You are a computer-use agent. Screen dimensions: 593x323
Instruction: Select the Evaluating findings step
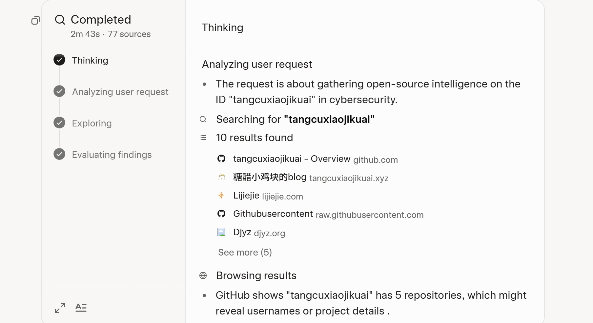tap(112, 155)
